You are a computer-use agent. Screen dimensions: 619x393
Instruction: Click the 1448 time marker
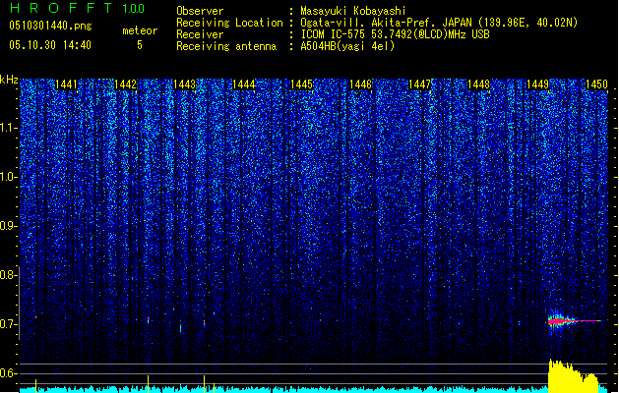click(x=478, y=84)
